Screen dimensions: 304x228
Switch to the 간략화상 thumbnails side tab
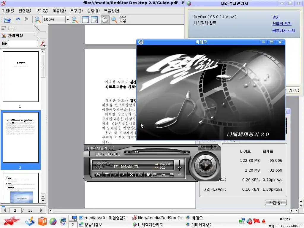pos(15,36)
